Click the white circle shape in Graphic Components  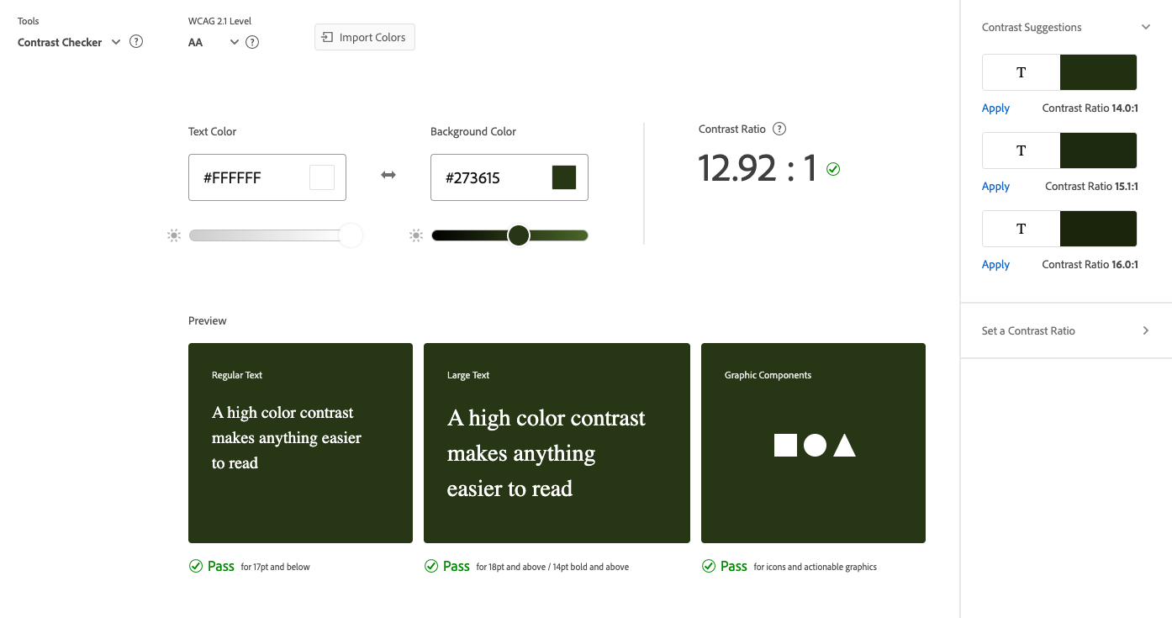[815, 445]
